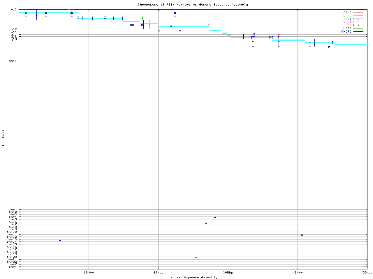Click the 'FHCRC' legend text
This screenshot has height=279, width=373.
[x=346, y=32]
